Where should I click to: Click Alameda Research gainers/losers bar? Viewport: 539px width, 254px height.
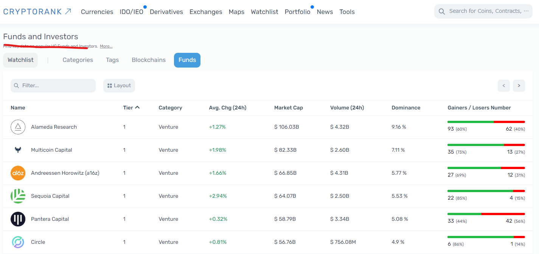click(486, 122)
